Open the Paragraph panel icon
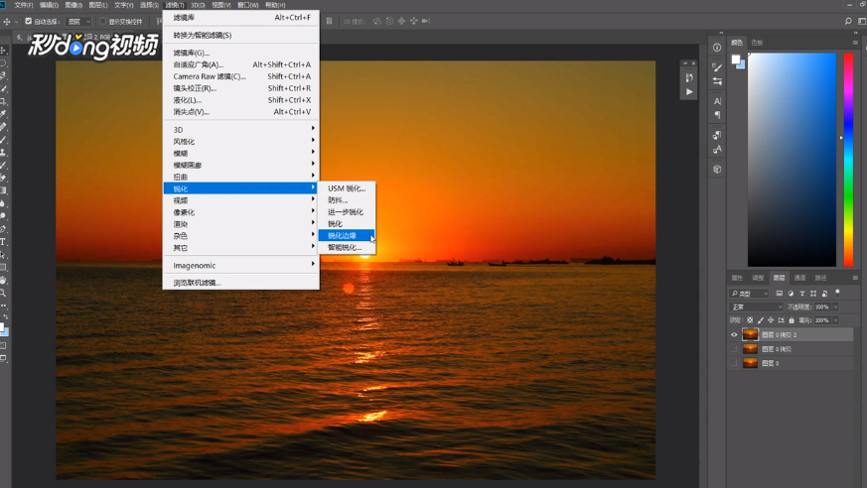 pos(717,115)
